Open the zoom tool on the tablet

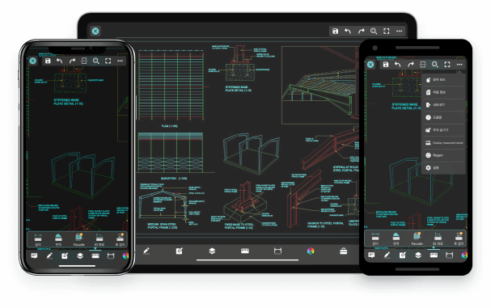tap(374, 31)
